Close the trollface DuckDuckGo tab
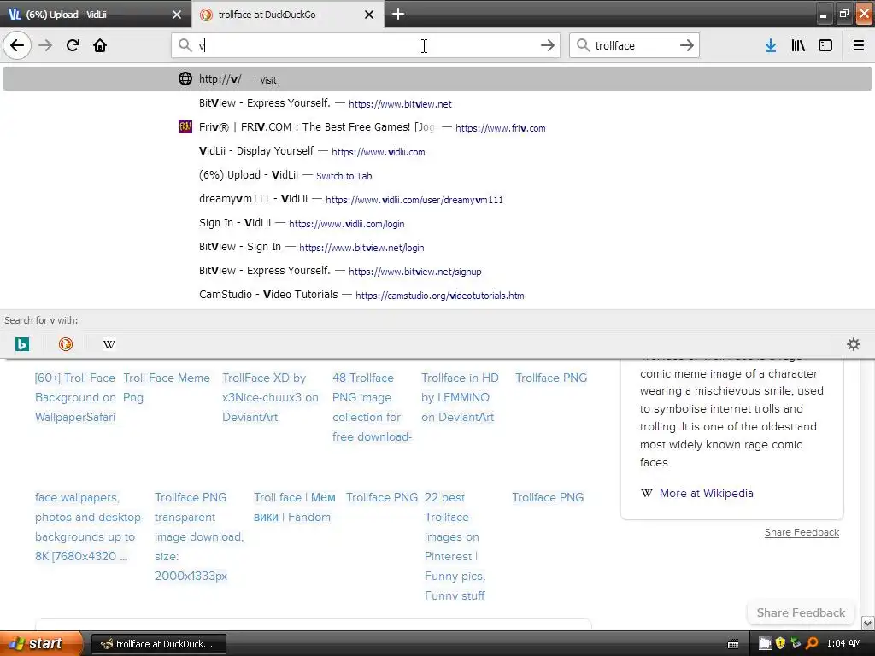The width and height of the screenshot is (875, 656). coord(369,15)
